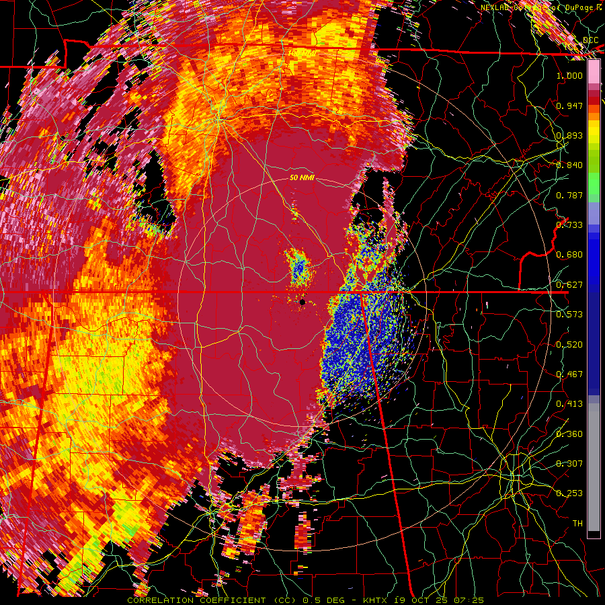Screen dimensions: 605x605
Task: Pick the bright green segment of the color bar
Action: point(594,184)
